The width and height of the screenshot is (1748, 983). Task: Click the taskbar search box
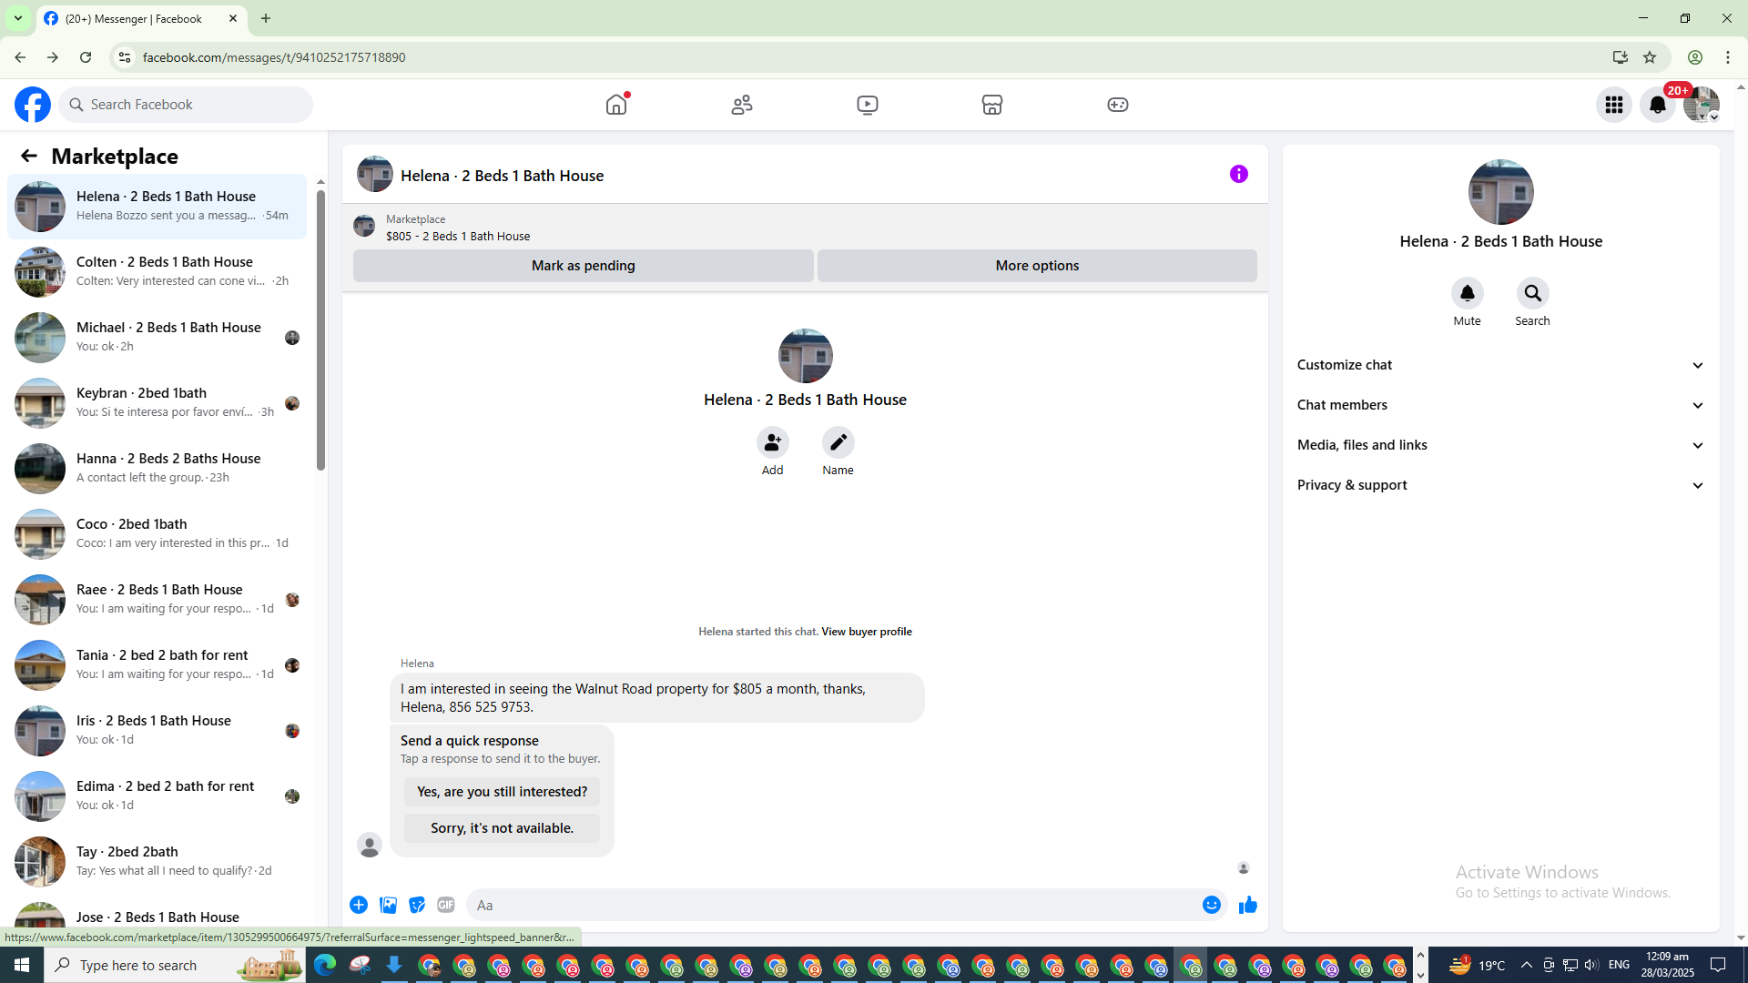click(x=175, y=965)
